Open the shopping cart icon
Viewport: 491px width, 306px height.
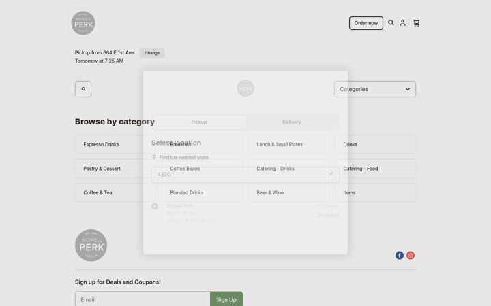tap(416, 23)
